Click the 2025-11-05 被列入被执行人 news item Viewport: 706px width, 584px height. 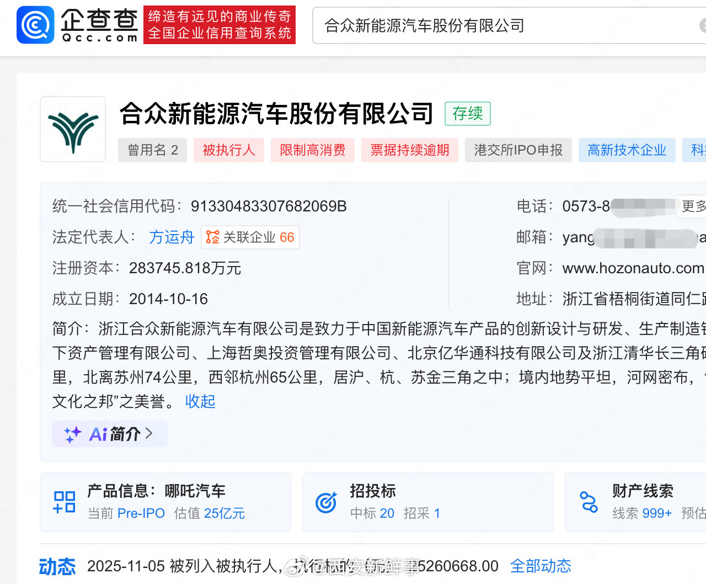[293, 566]
